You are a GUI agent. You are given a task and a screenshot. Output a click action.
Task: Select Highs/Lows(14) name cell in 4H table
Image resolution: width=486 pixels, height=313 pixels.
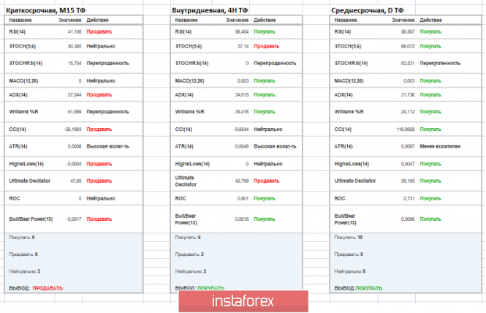coord(192,164)
